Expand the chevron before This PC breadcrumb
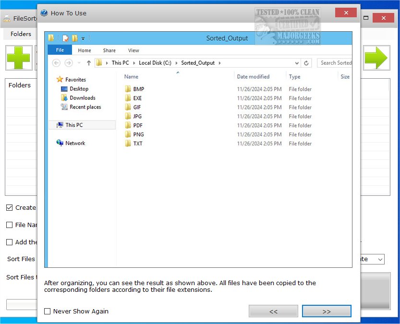The height and width of the screenshot is (324, 400). tap(107, 63)
